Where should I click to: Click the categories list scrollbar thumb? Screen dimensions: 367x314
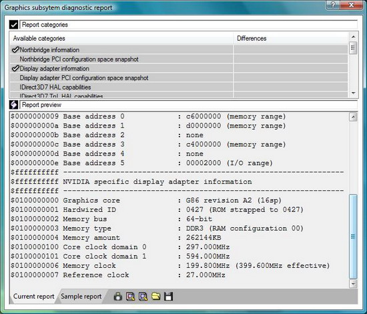[x=353, y=48]
